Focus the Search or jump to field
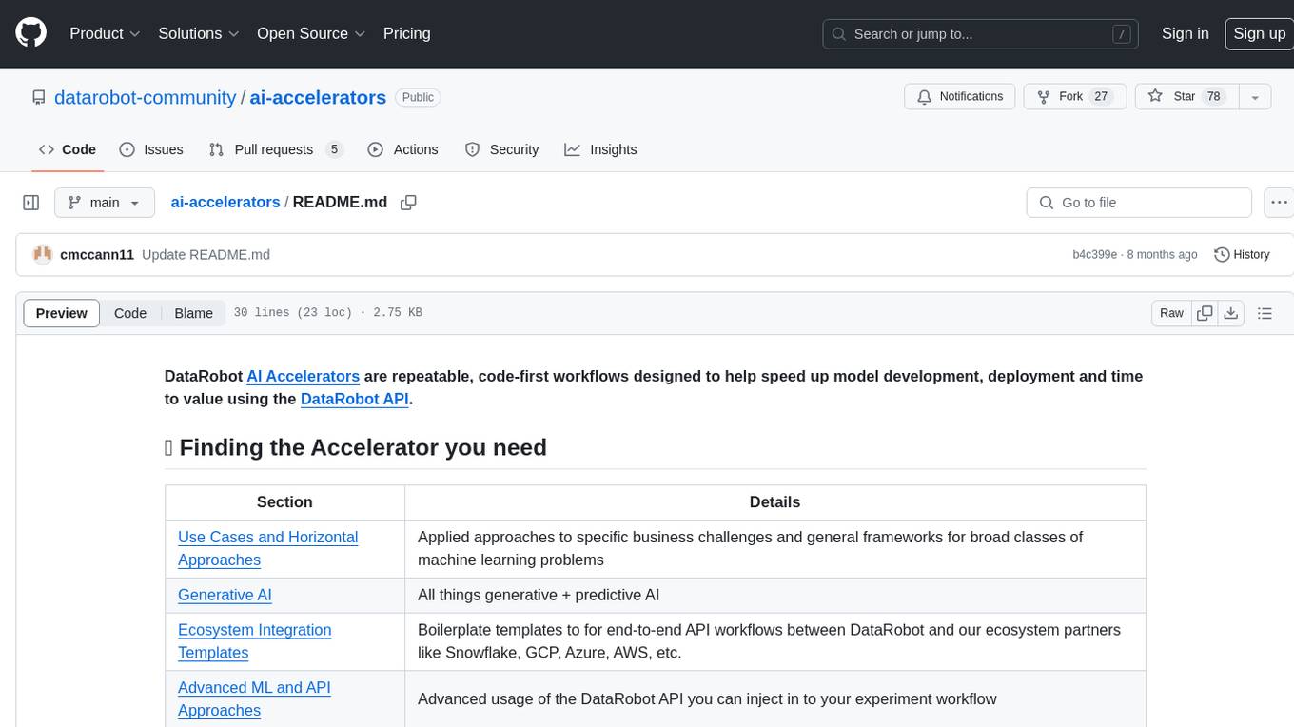Viewport: 1294px width, 727px height. tap(981, 33)
